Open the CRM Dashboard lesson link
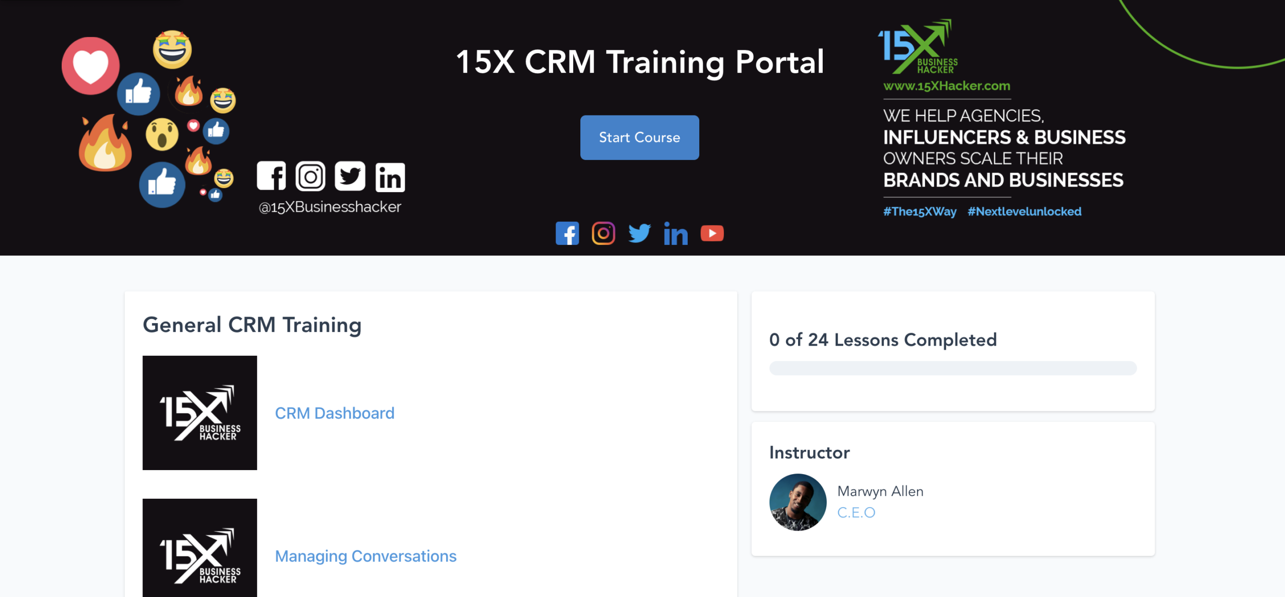This screenshot has width=1285, height=597. (x=335, y=413)
